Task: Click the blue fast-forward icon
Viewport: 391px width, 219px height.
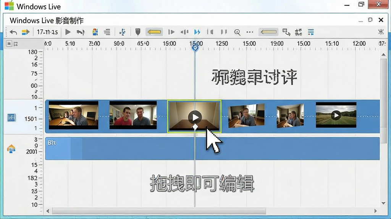Action: click(x=197, y=32)
